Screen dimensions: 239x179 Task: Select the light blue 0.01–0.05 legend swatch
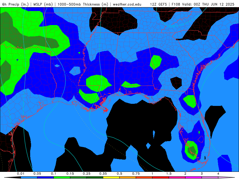pyautogui.click(x=29, y=178)
